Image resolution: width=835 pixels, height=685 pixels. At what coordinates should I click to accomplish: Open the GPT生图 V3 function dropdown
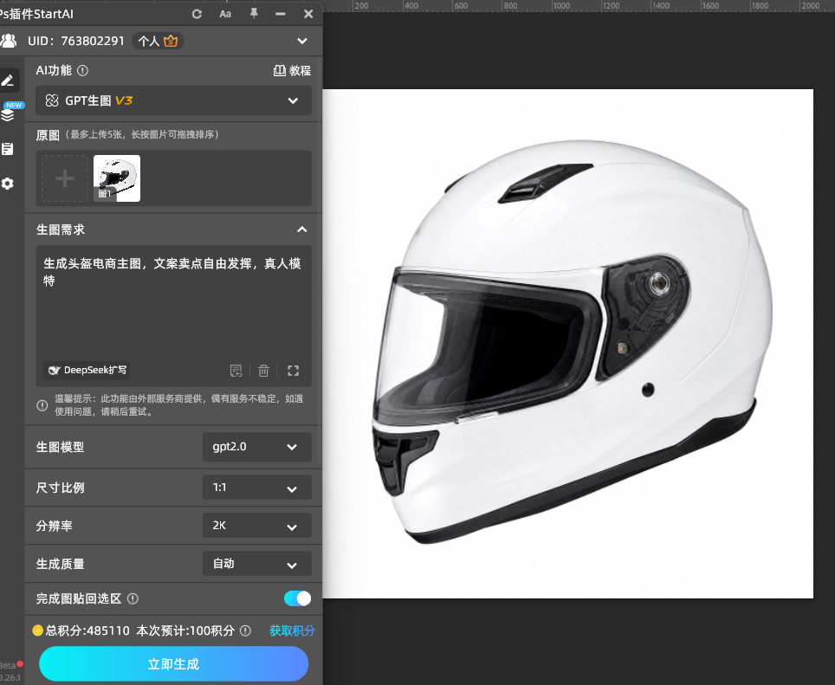(173, 100)
